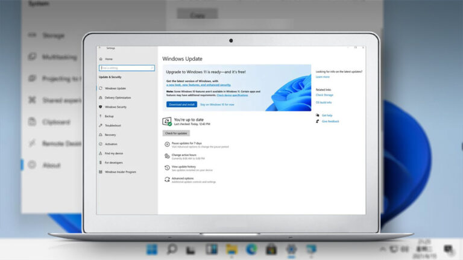Select Storage in background System window
Viewport: 463px width, 260px height.
point(46,36)
